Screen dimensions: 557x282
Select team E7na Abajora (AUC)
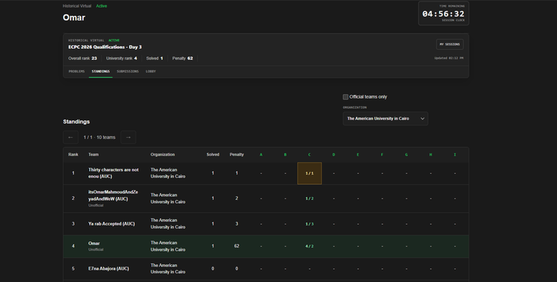click(108, 268)
